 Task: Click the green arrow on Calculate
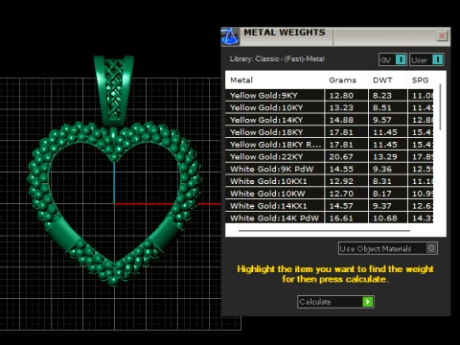(x=368, y=302)
